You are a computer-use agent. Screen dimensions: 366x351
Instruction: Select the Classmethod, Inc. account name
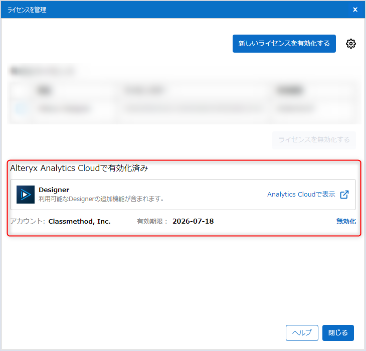click(79, 221)
